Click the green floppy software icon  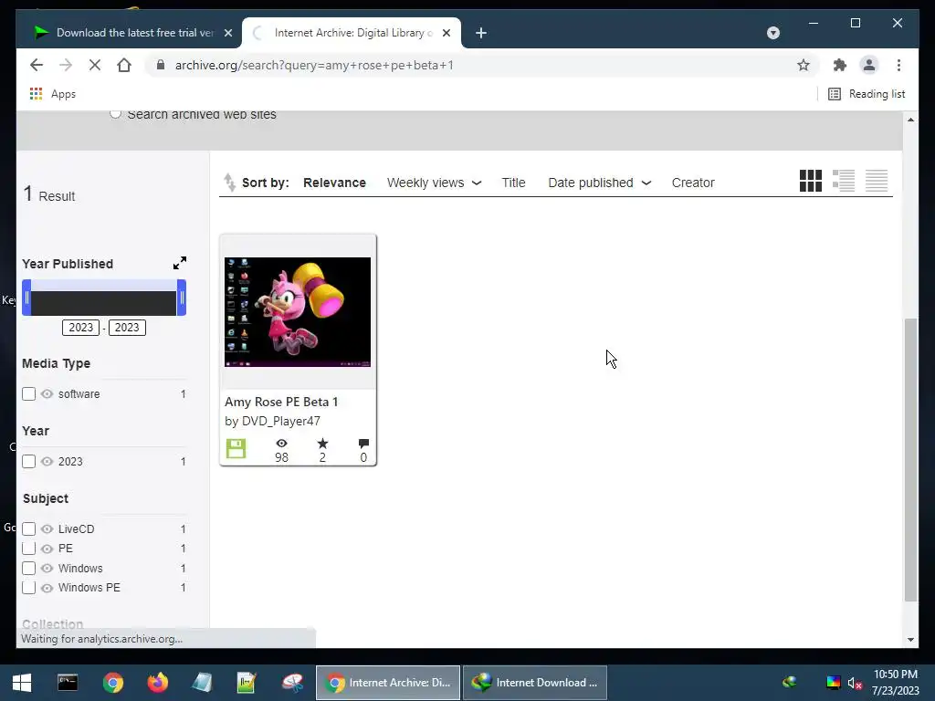point(236,448)
